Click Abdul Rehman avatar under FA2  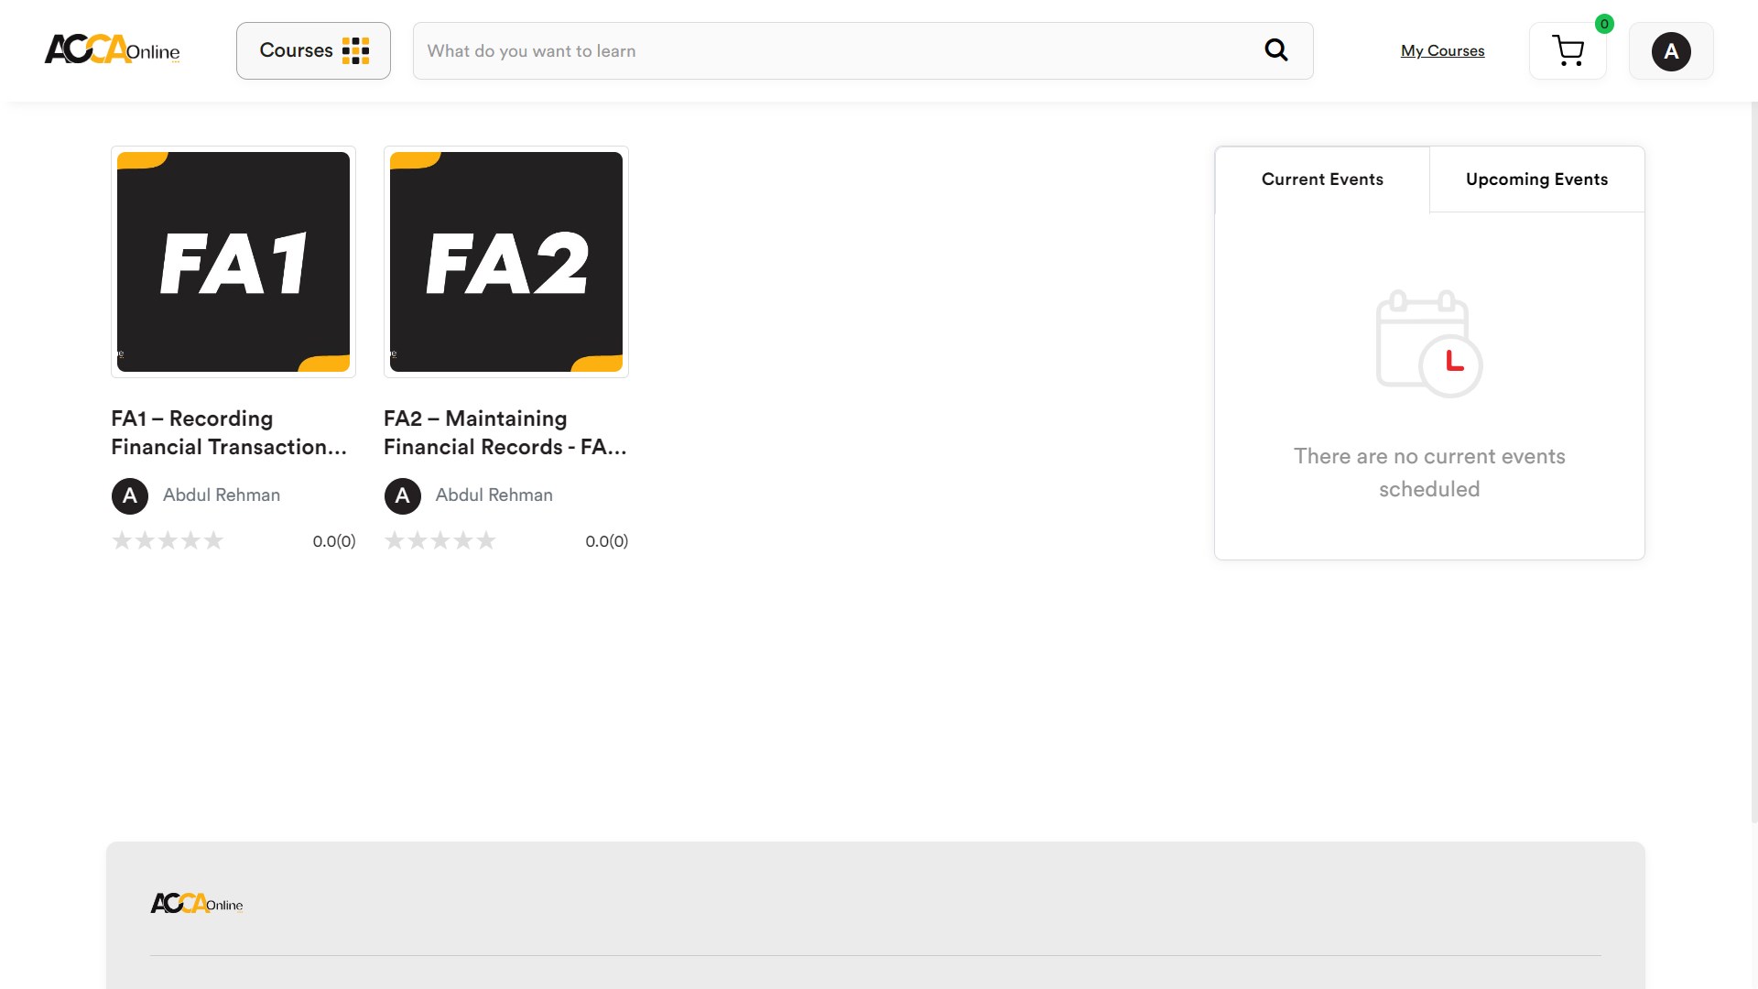pyautogui.click(x=403, y=495)
